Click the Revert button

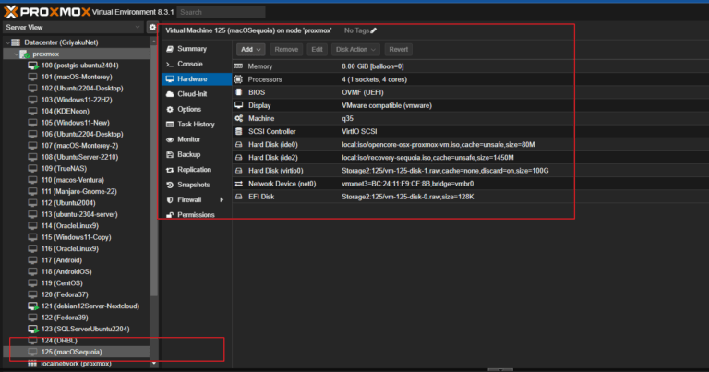coord(399,49)
